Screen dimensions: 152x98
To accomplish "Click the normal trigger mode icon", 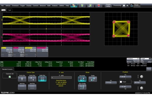I will (x=82, y=6).
